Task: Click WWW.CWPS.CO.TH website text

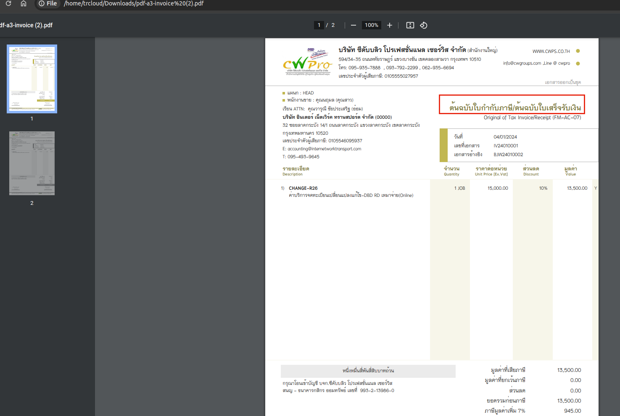Action: pos(551,51)
